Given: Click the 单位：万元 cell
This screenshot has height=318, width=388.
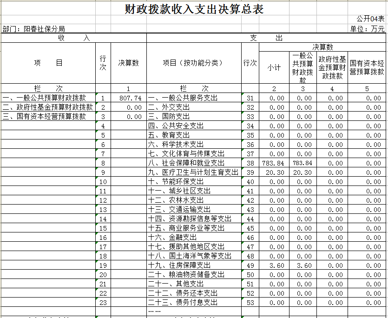Looking at the screenshot, I should [367, 29].
